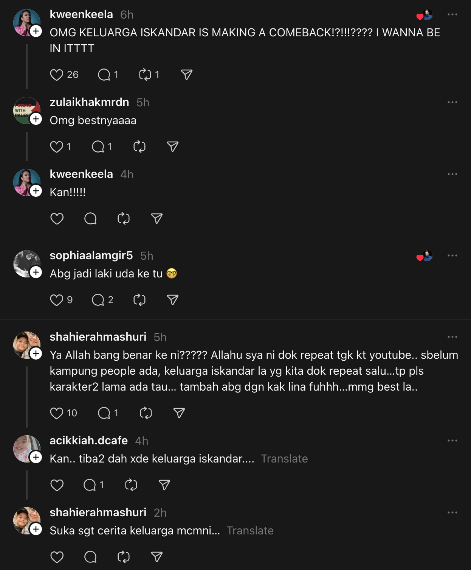
Task: Translate shahierahmashuri's 2h reply
Action: (250, 531)
